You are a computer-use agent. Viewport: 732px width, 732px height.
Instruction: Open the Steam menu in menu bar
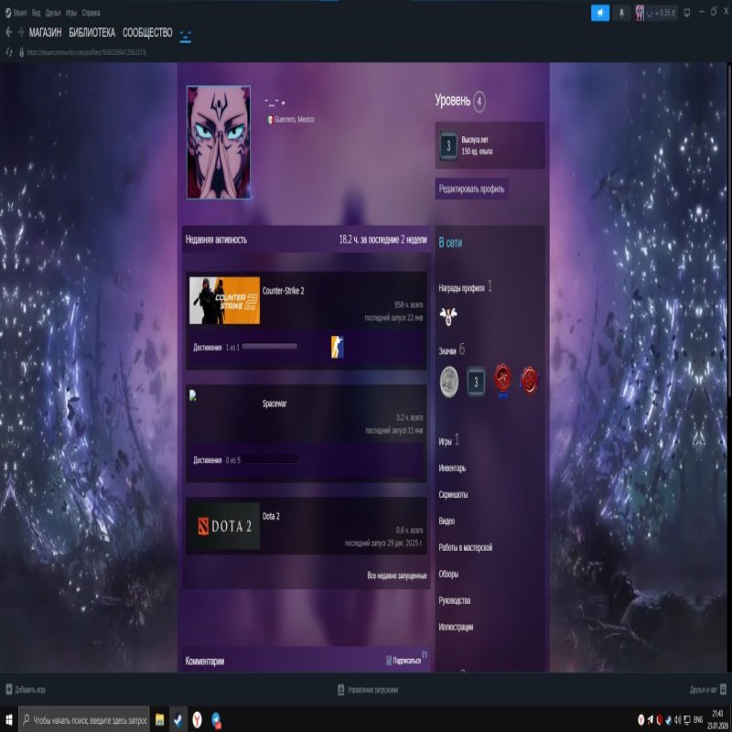click(16, 14)
